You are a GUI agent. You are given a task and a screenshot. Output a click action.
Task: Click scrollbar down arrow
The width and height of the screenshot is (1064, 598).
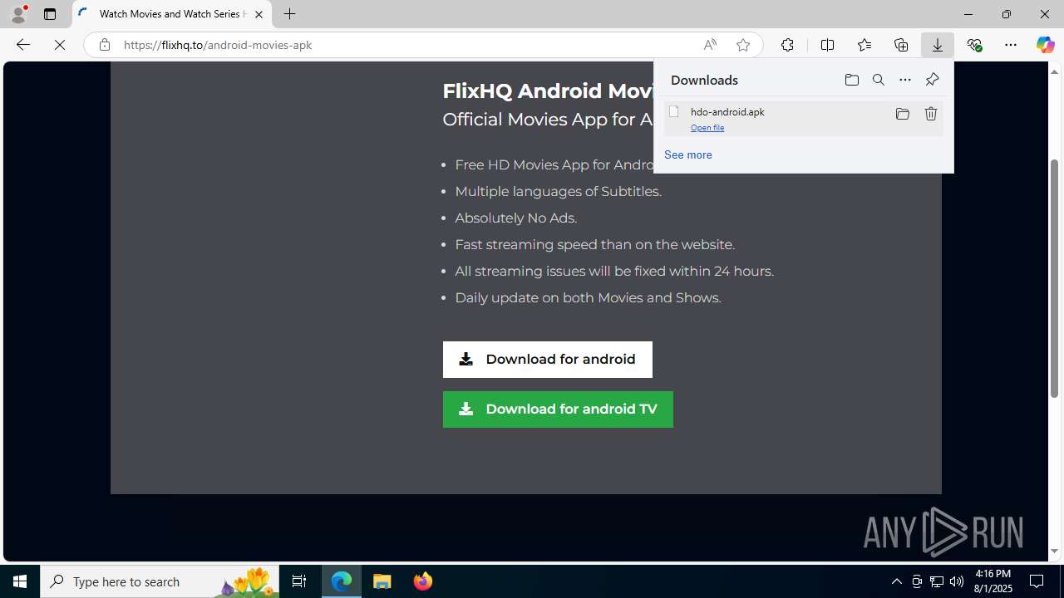point(1054,551)
